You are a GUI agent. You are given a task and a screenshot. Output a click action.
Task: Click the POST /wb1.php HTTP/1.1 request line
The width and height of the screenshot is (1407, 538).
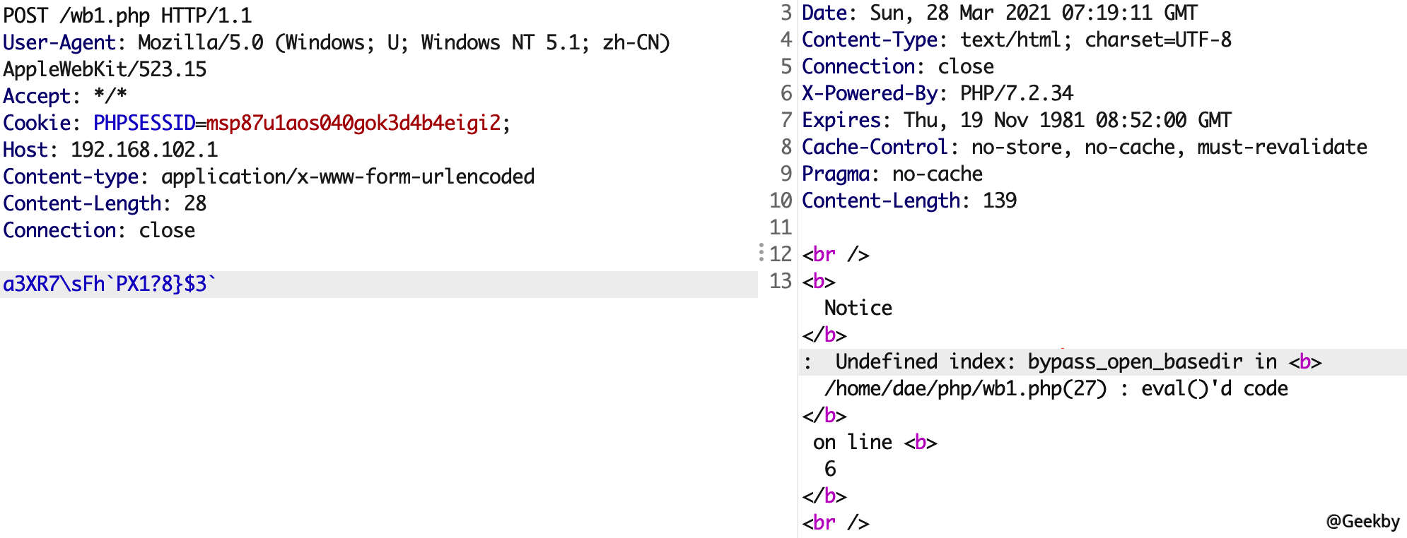pyautogui.click(x=127, y=15)
